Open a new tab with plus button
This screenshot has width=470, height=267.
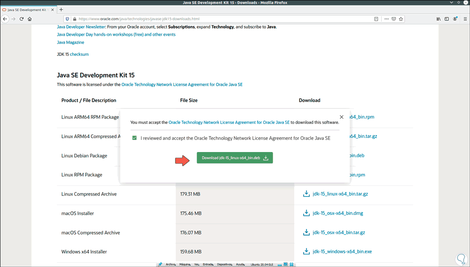[x=61, y=9]
